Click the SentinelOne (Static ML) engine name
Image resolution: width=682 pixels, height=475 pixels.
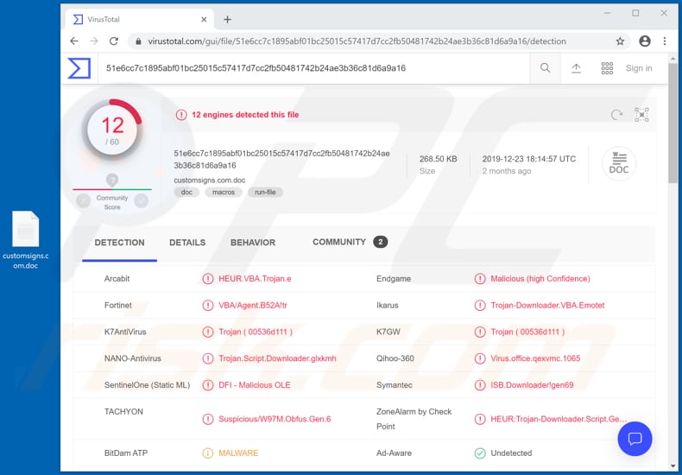pyautogui.click(x=147, y=384)
